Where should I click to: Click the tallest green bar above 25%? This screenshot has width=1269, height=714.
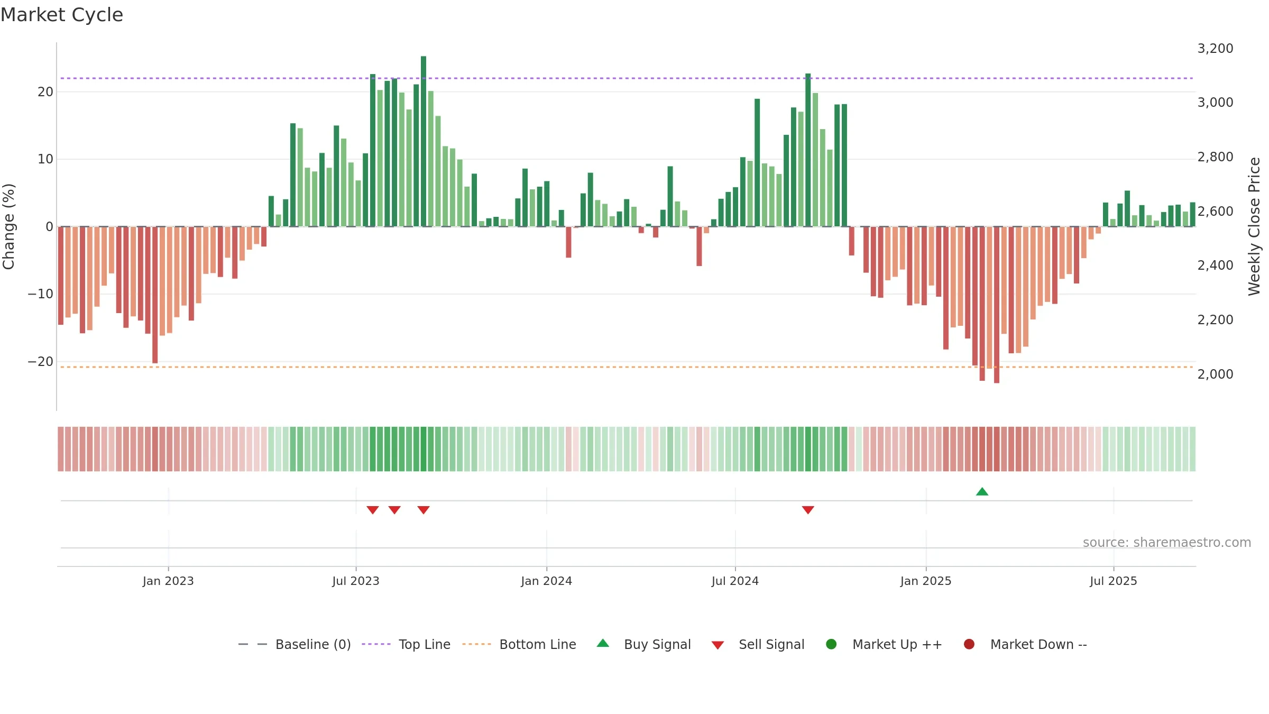(424, 141)
